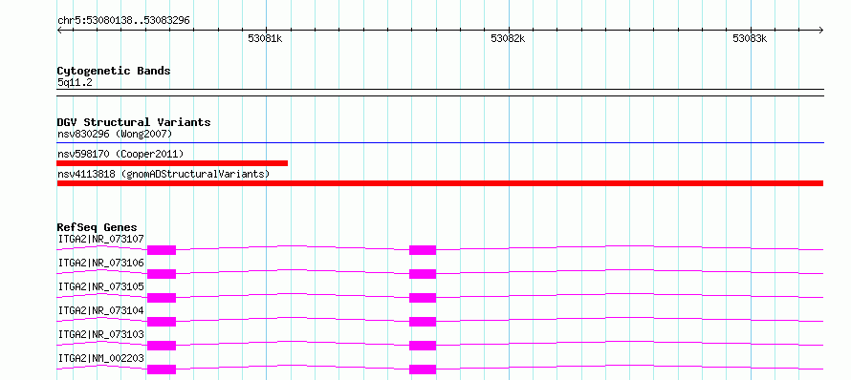The image size is (851, 380).
Task: Click second exon block of NM_002203
Action: pyautogui.click(x=423, y=369)
